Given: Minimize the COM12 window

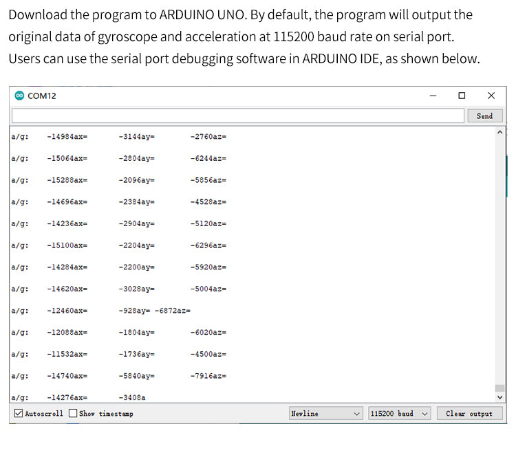Looking at the screenshot, I should (433, 96).
